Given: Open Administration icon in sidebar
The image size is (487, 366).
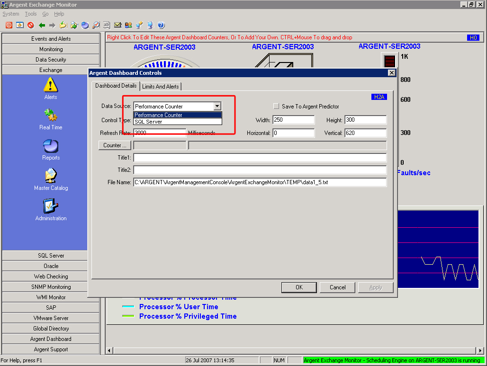Looking at the screenshot, I should pos(51,209).
